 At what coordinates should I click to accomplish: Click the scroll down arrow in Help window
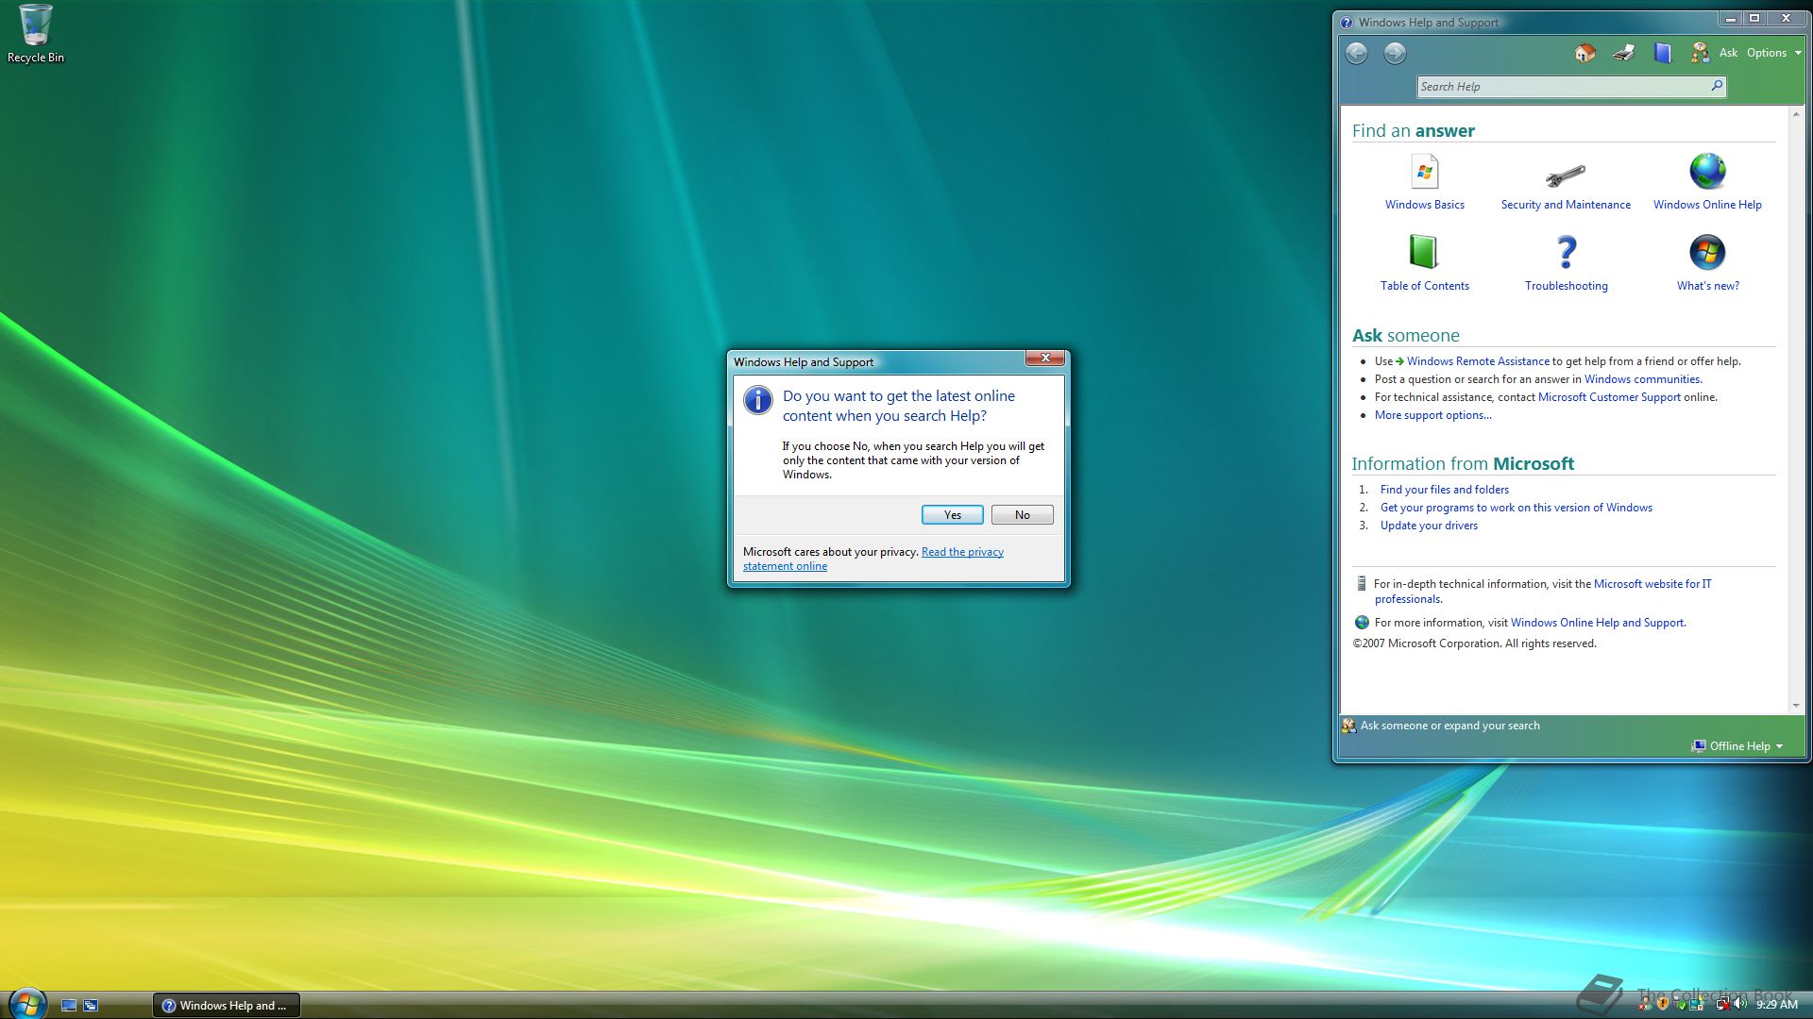(1795, 705)
